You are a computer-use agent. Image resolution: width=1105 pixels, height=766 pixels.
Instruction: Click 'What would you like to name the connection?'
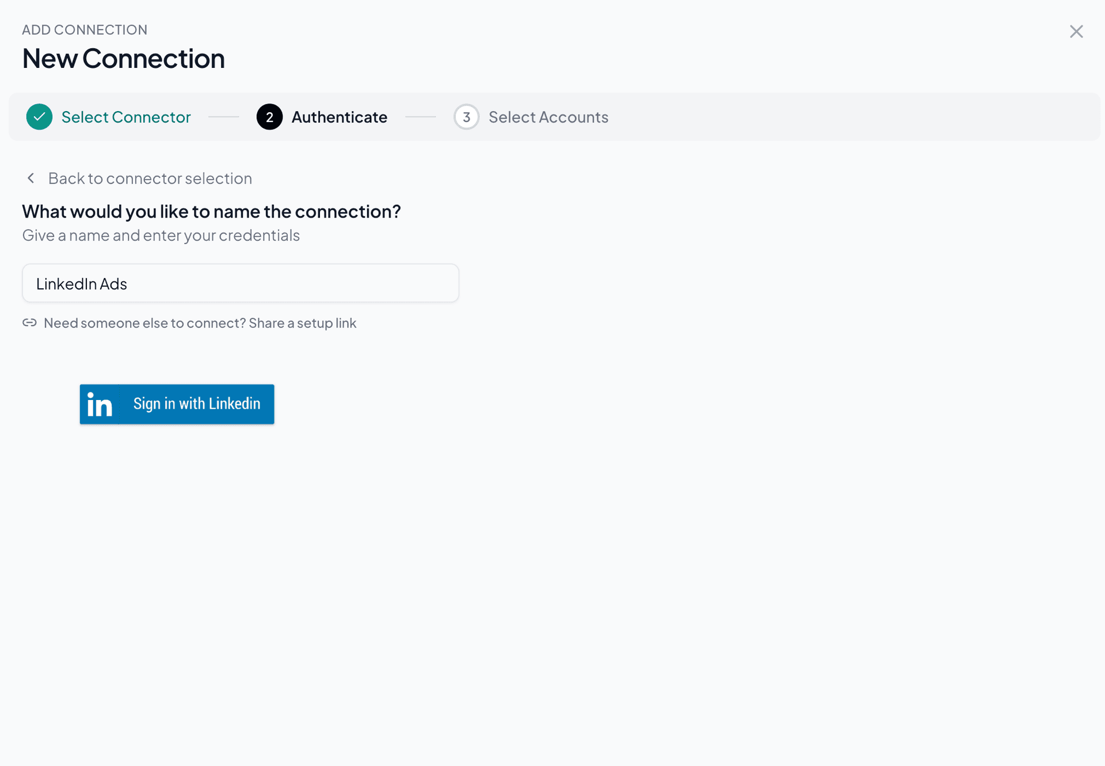[x=212, y=211]
